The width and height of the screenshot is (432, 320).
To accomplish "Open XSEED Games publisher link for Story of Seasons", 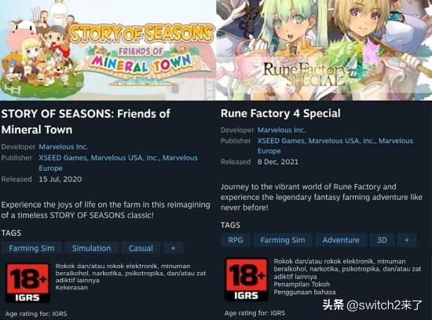I will [63, 158].
